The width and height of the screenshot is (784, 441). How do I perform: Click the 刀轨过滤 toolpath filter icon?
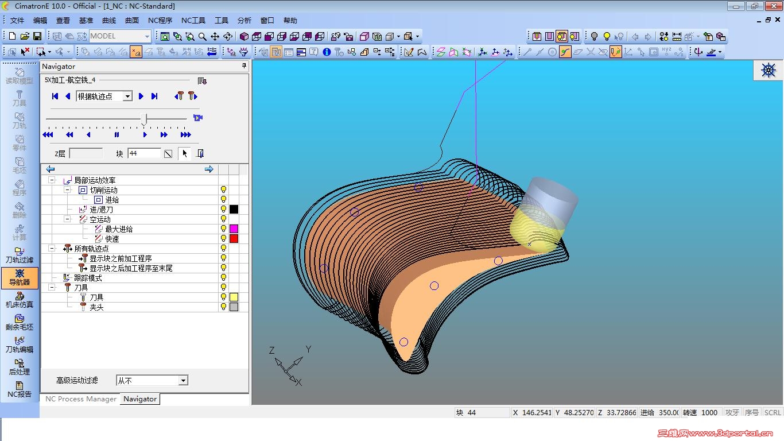[20, 255]
